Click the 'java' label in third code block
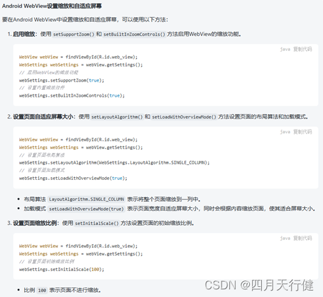The image size is (323, 297). [x=285, y=238]
